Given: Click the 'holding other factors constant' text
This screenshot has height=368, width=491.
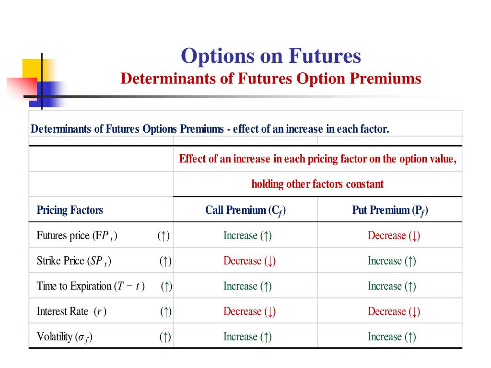Looking at the screenshot, I should [317, 184].
